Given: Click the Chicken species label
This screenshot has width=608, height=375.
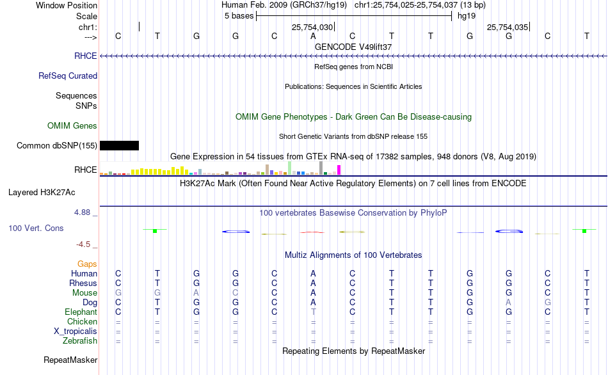Looking at the screenshot, I should click(82, 321).
